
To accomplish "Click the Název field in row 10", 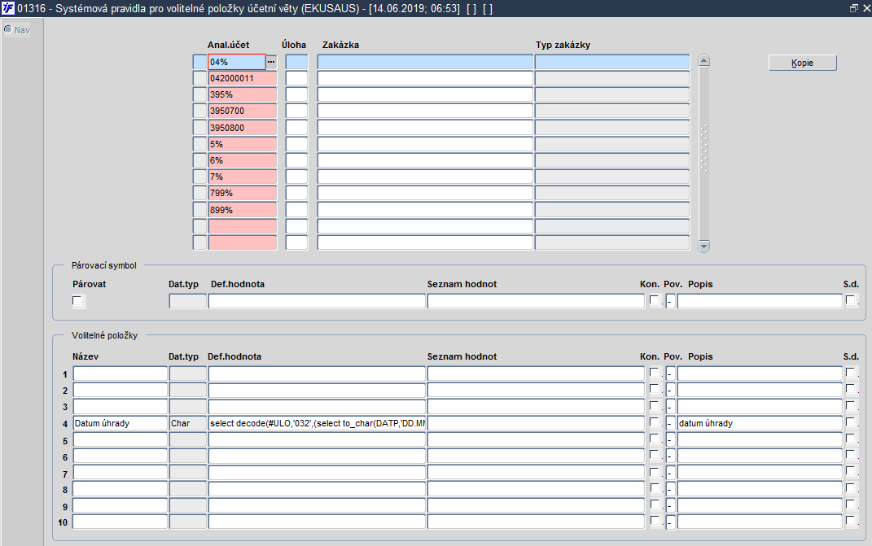I will pos(121,522).
